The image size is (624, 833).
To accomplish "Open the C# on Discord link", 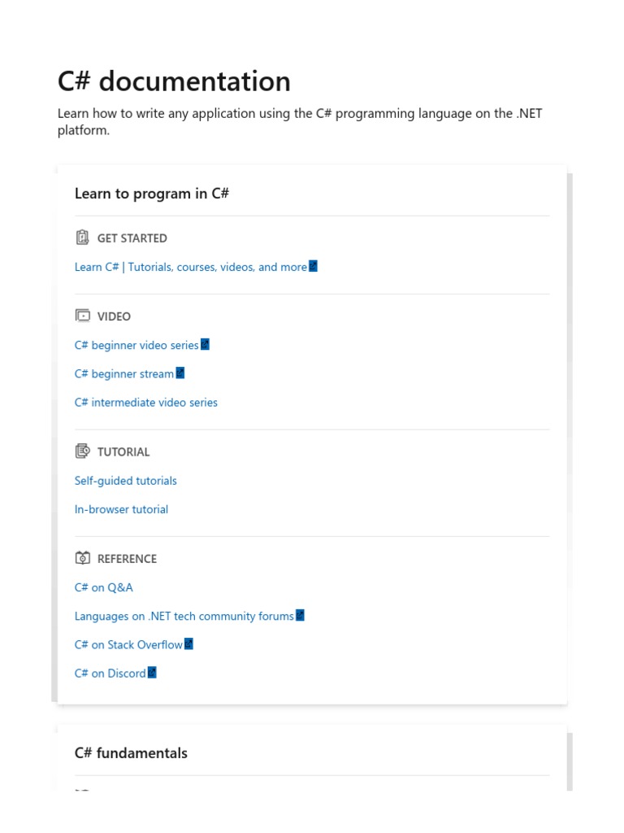I will point(110,673).
